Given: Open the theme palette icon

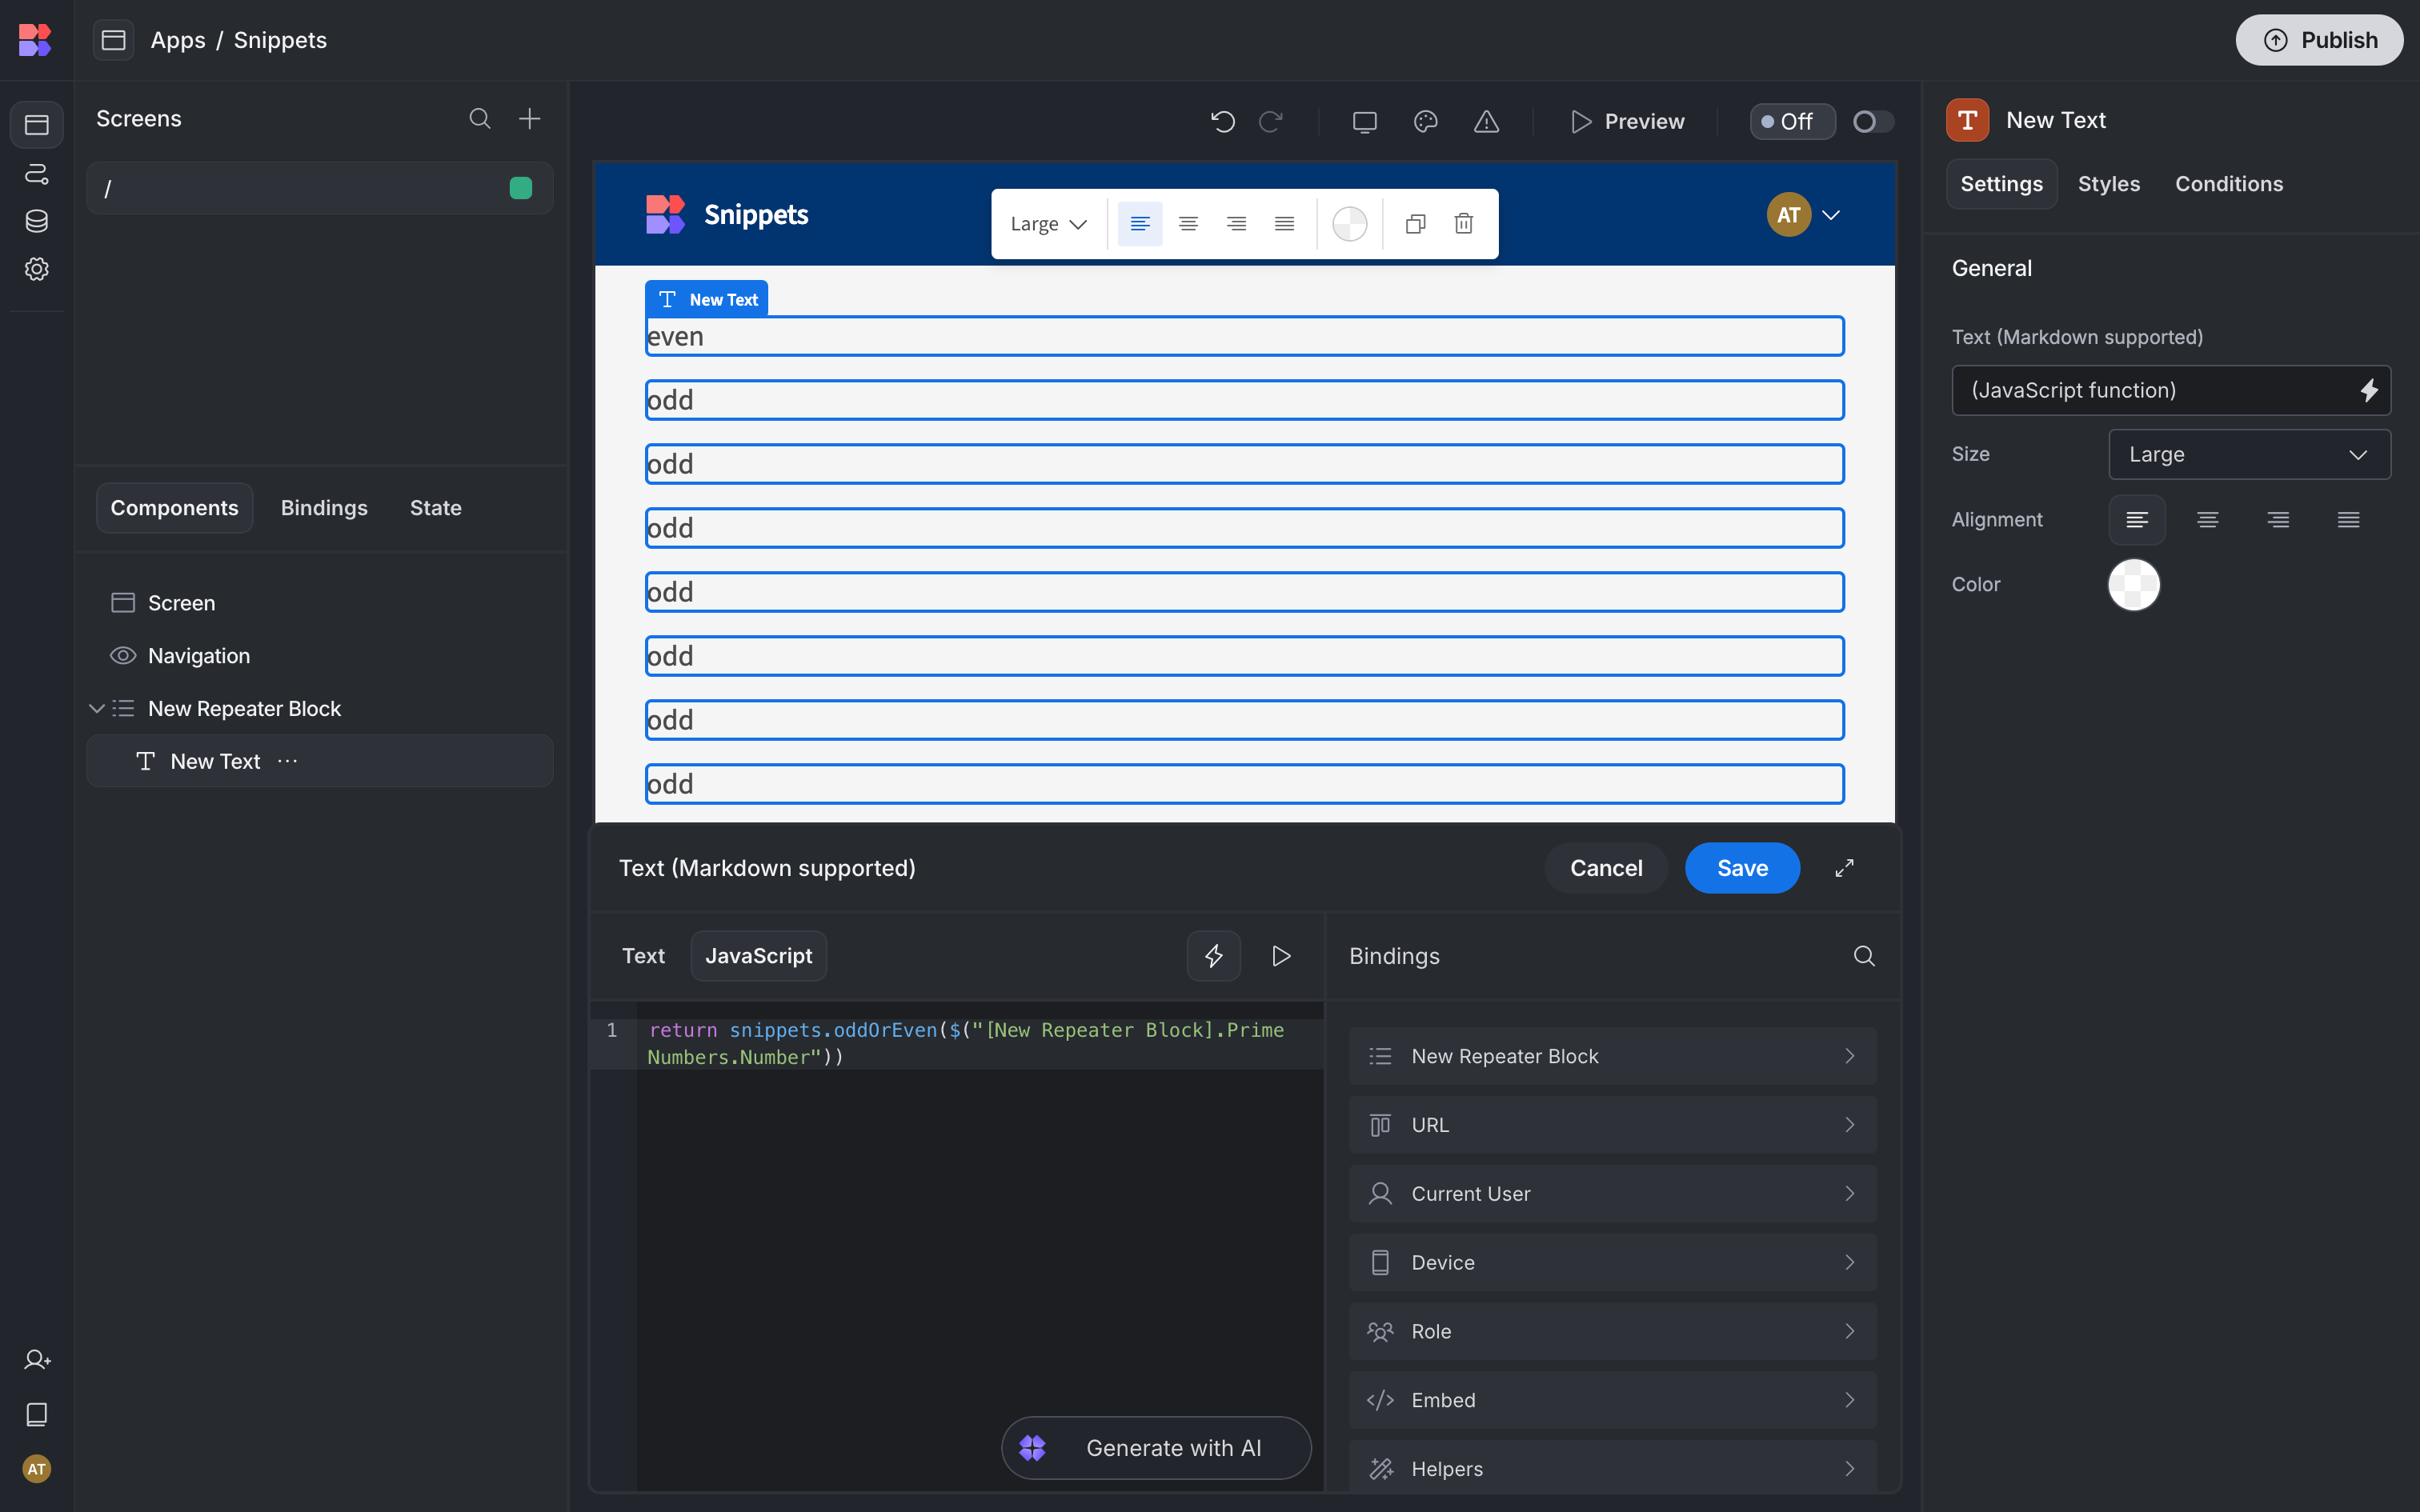Looking at the screenshot, I should pyautogui.click(x=1426, y=122).
